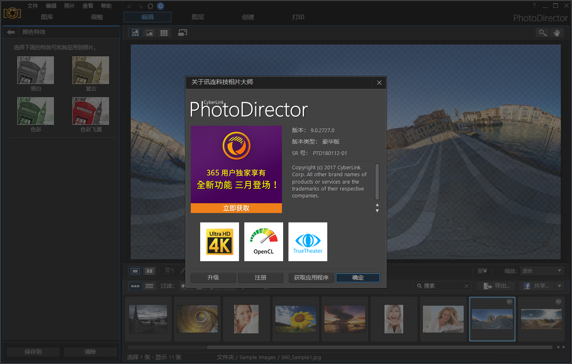The height and width of the screenshot is (364, 572).
Task: Switch to the 创建 tab
Action: tap(248, 17)
